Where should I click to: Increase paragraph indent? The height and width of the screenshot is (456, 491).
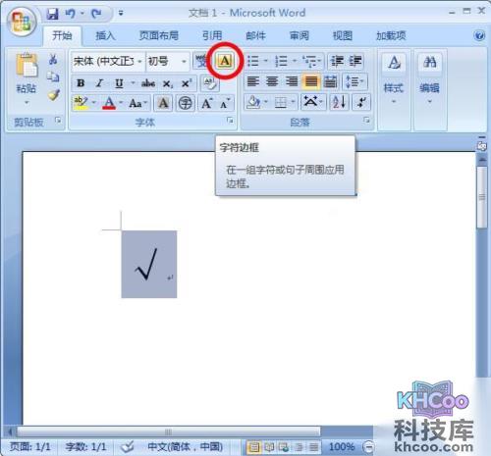(x=355, y=61)
